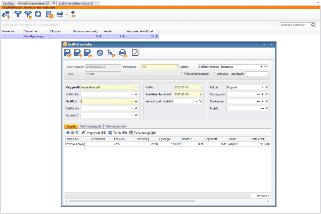Click into the Iktatószám input field

coord(256,74)
